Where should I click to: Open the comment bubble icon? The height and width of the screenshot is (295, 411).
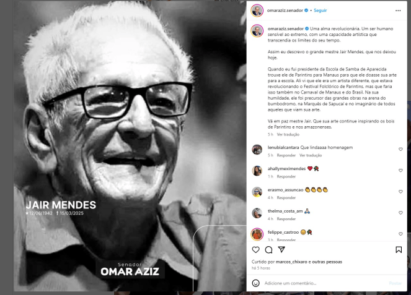[x=268, y=250]
